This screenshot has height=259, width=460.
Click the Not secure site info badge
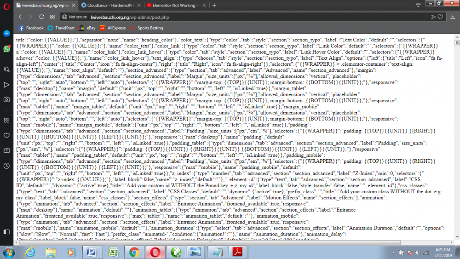[75, 17]
